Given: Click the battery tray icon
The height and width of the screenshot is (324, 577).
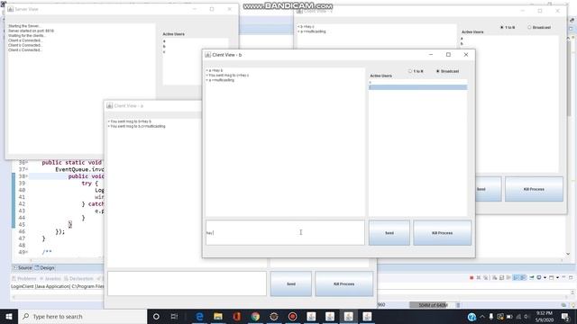Looking at the screenshot, I should pos(509,316).
